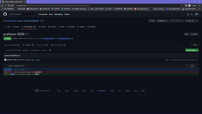Select the Commits tab
The height and width of the screenshot is (114, 202).
click(28, 45)
